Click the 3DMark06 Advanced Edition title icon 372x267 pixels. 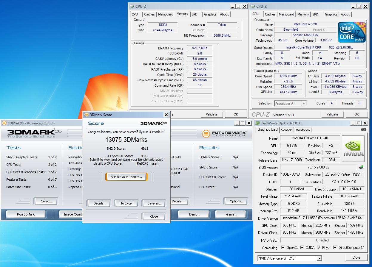coord(4,123)
